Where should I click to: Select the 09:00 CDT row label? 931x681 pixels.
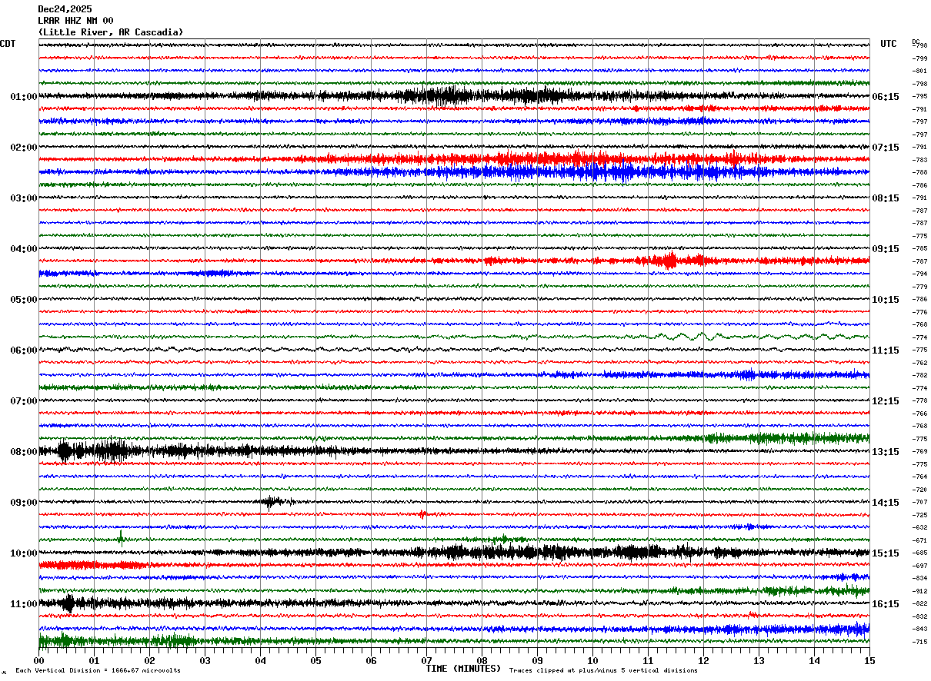click(x=24, y=503)
